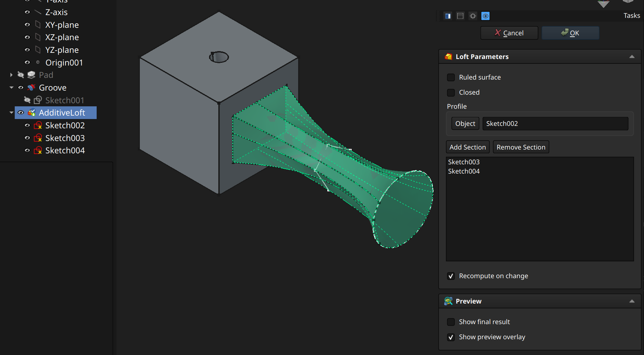Click the Sketch003 sketch icon

click(x=38, y=138)
